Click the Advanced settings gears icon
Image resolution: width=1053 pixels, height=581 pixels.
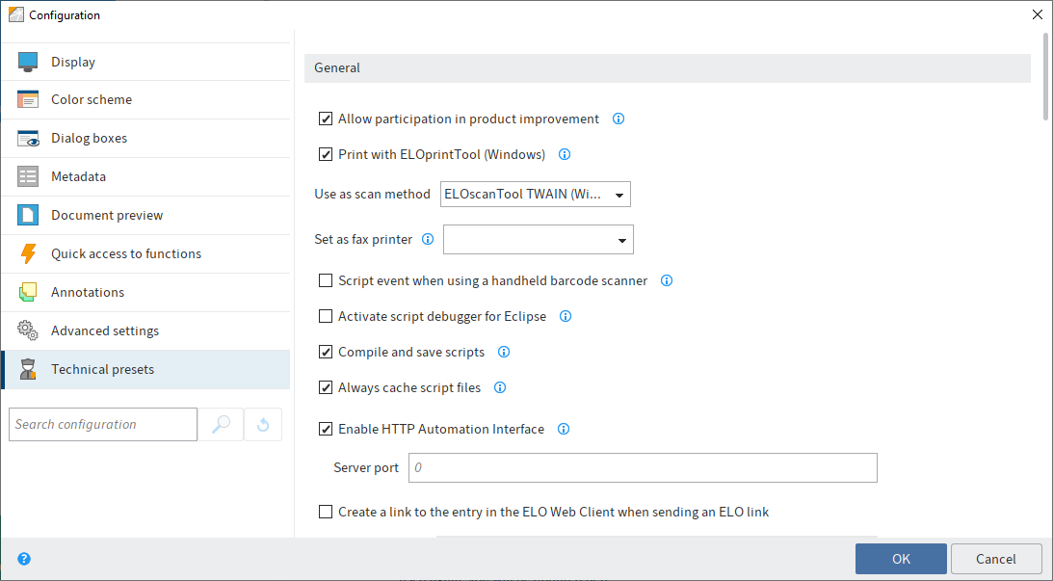pos(27,330)
